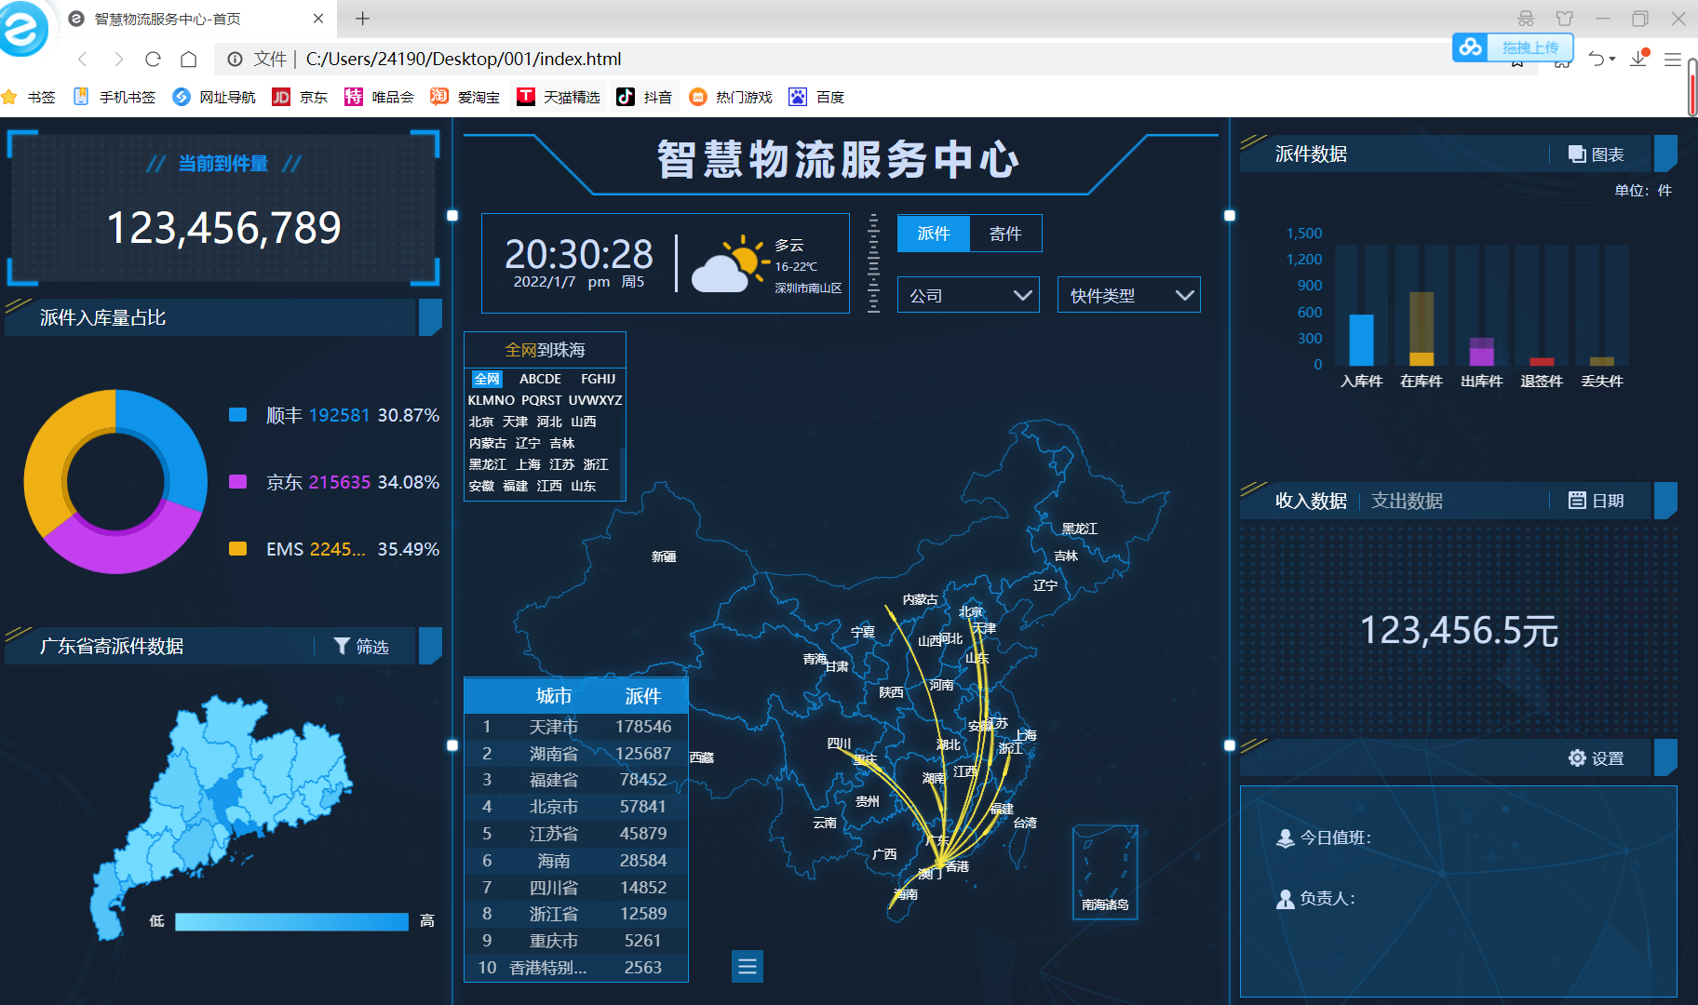The height and width of the screenshot is (1005, 1698).
Task: Select the KLMNO letter group
Action: [x=492, y=400]
